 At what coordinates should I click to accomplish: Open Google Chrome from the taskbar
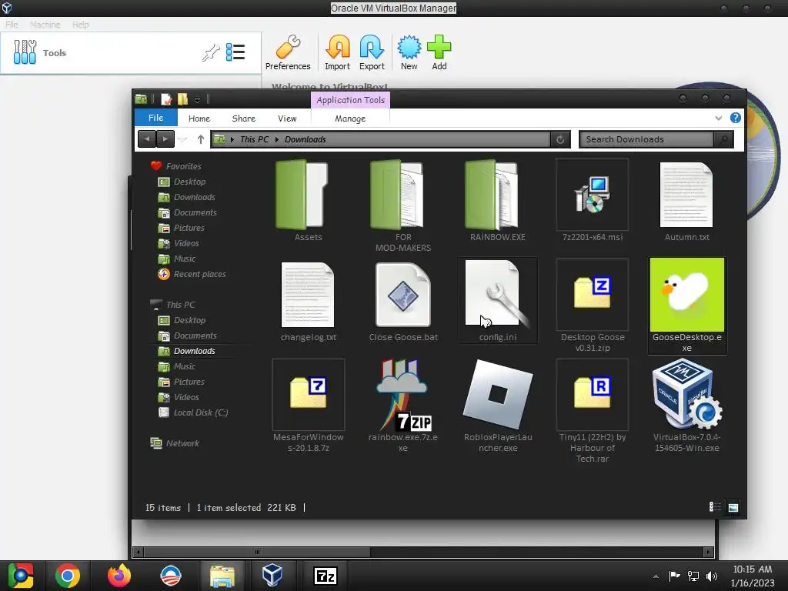tap(68, 576)
